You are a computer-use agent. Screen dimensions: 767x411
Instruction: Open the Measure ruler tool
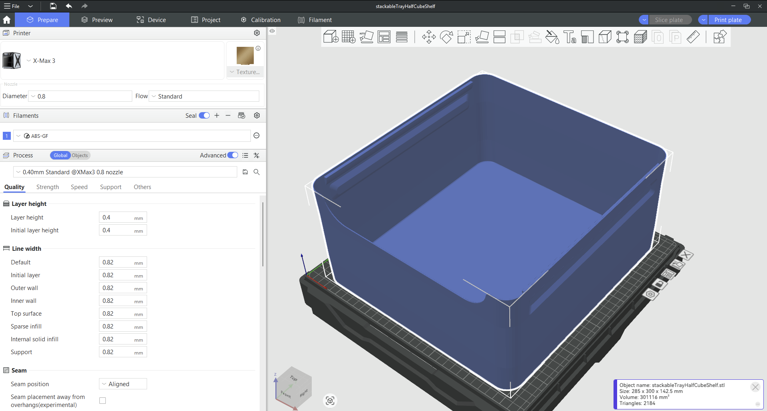pos(693,37)
